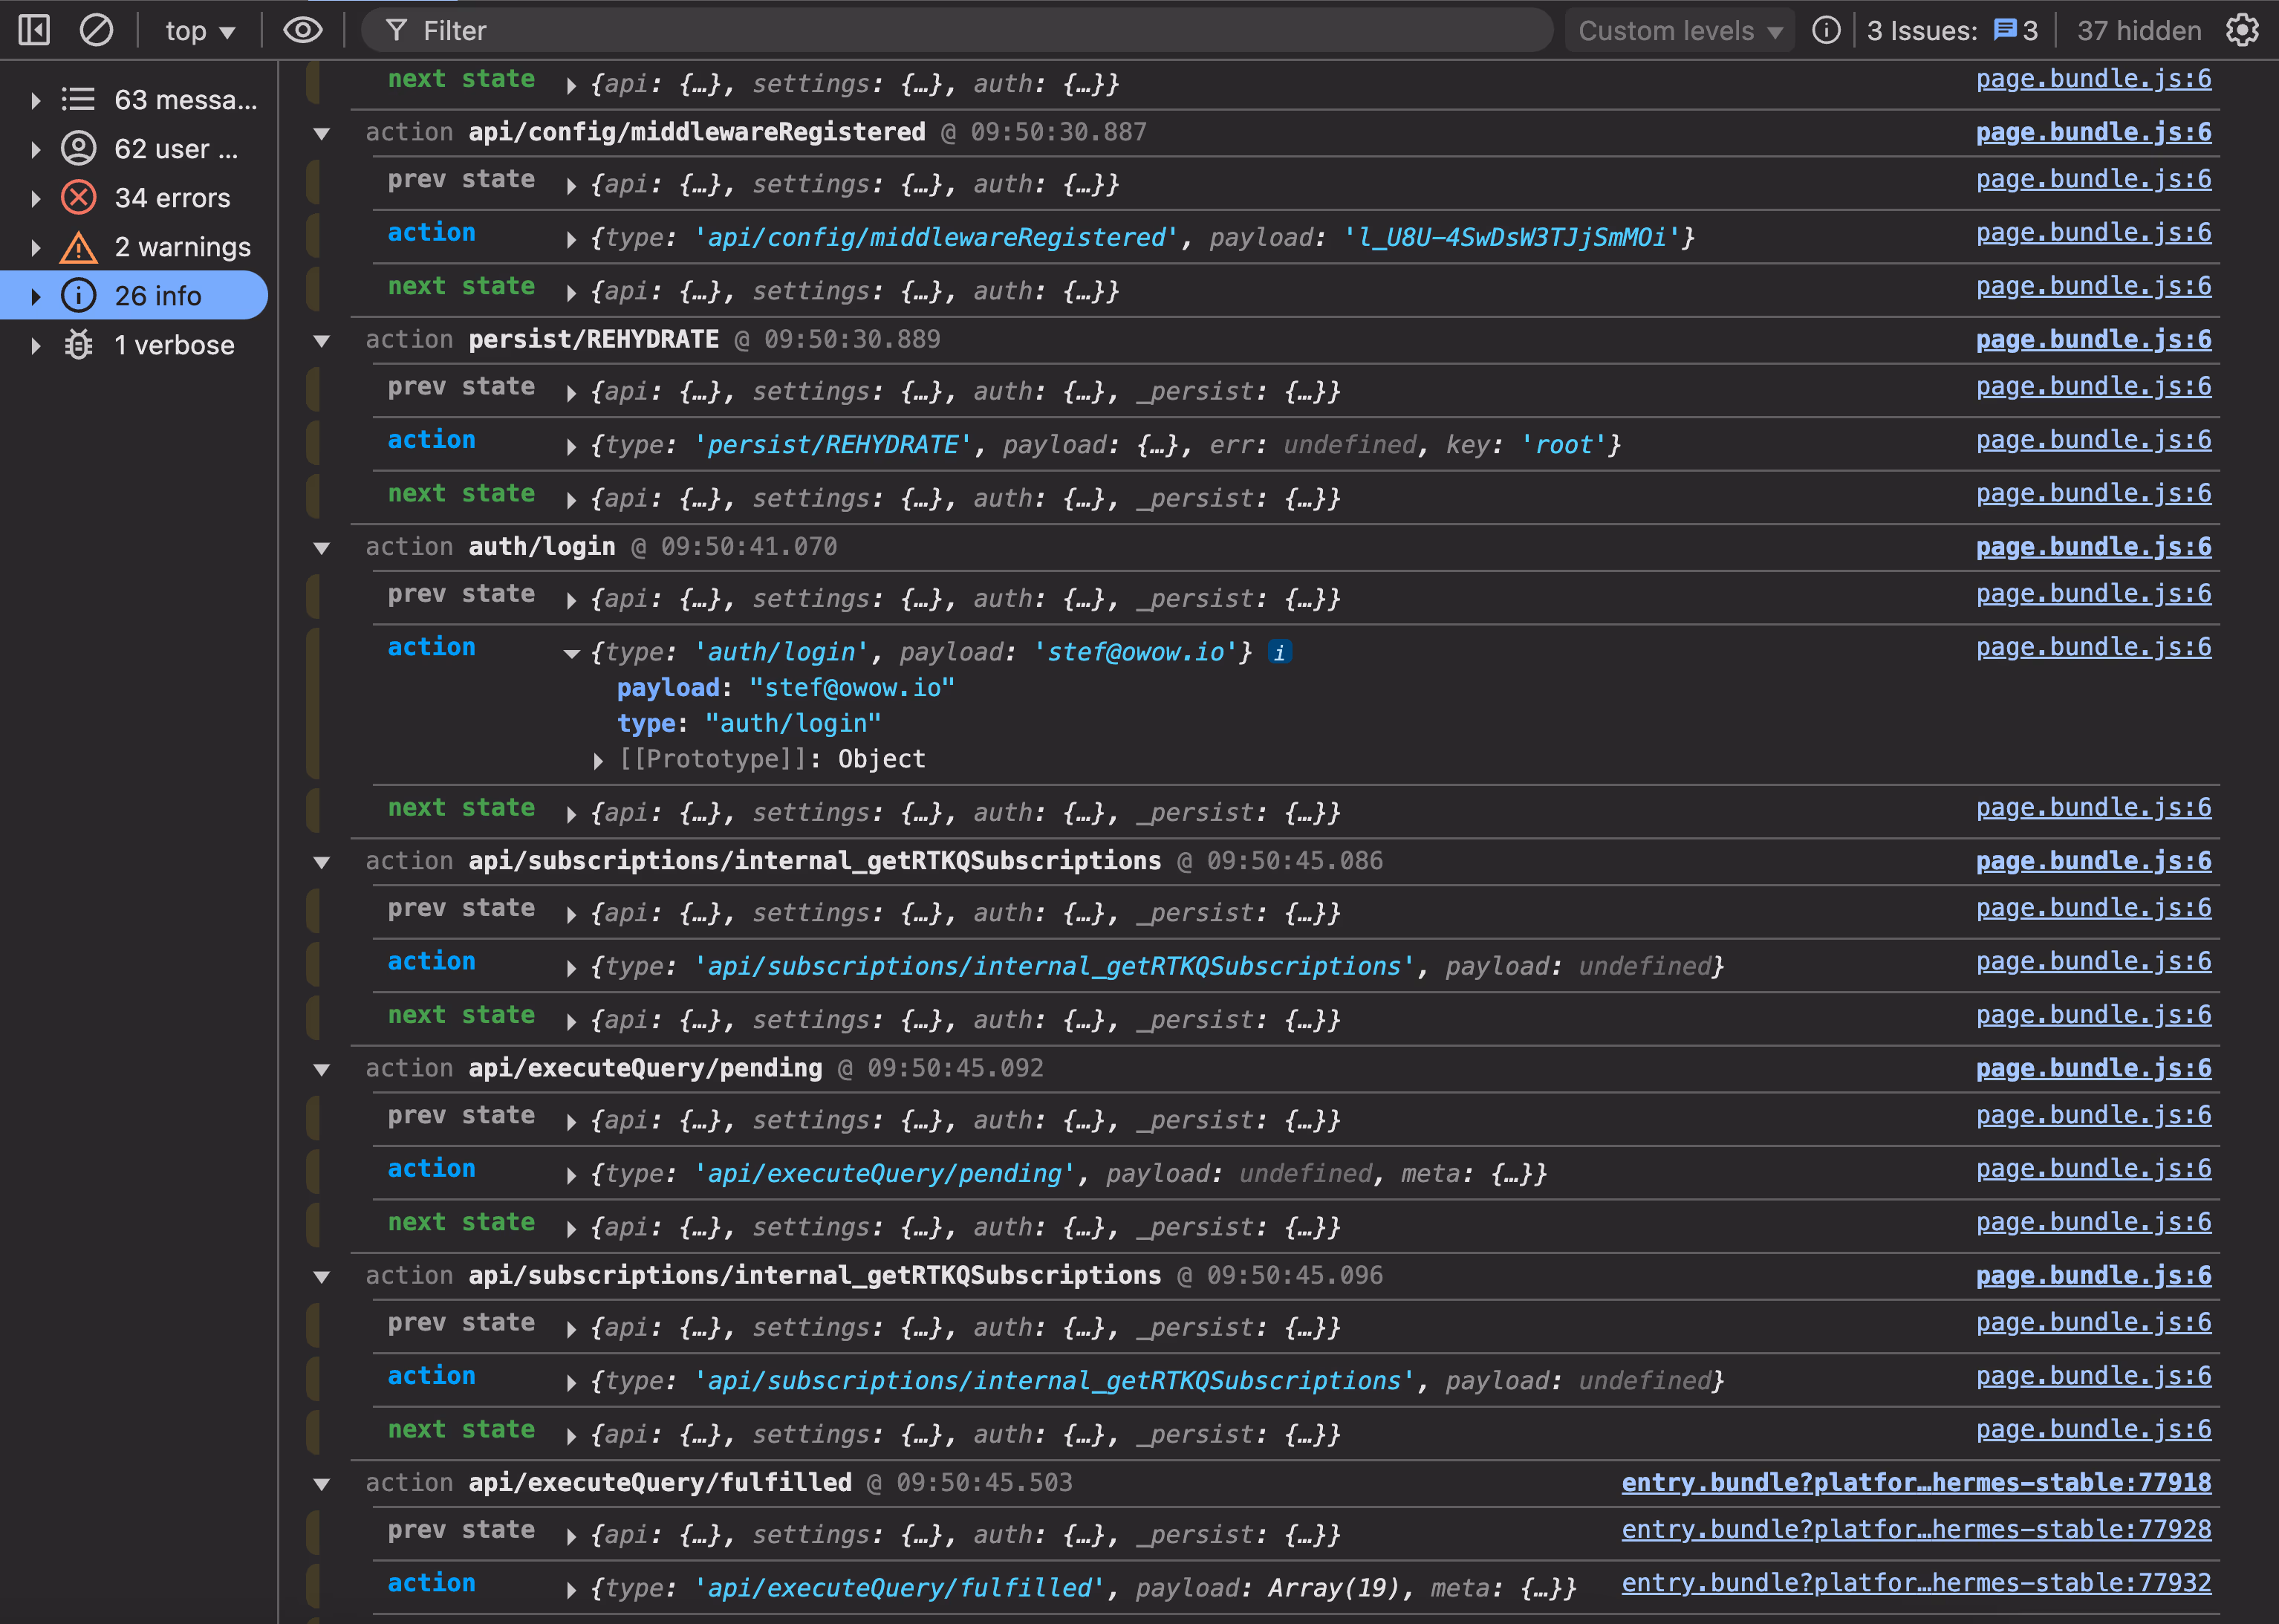Expand the 63 messages sidebar group
Screen dimensions: 2279x1624
[x=35, y=100]
